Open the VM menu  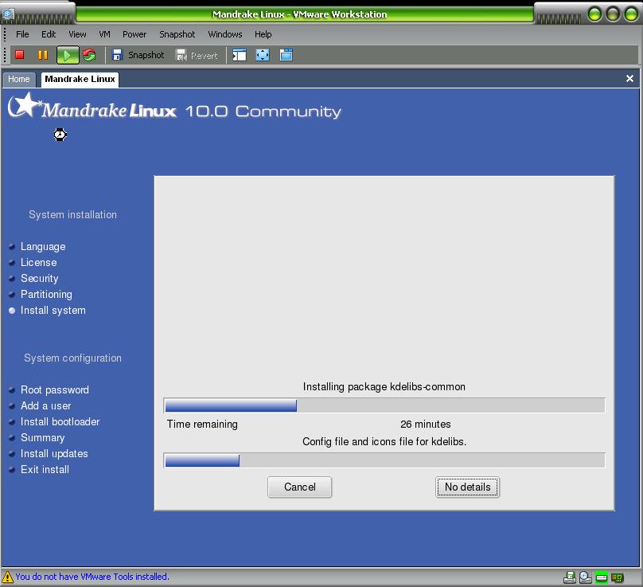pyautogui.click(x=104, y=34)
